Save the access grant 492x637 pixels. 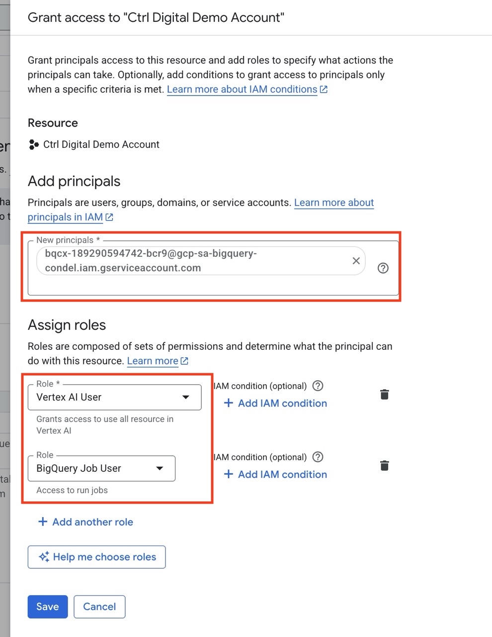point(48,607)
